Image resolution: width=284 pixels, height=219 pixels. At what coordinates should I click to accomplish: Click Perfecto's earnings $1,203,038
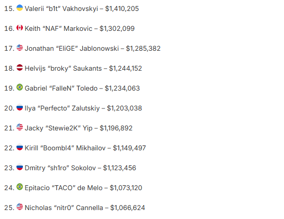click(x=124, y=108)
